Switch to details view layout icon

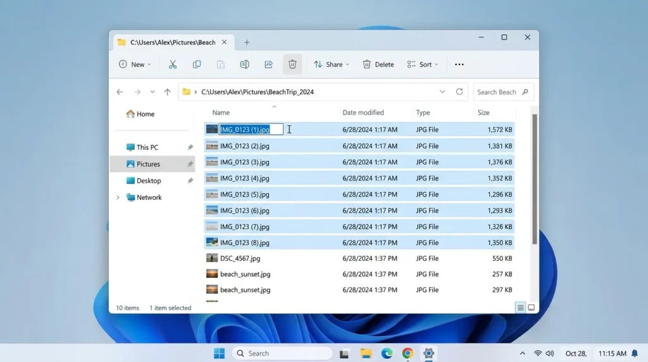coord(520,308)
